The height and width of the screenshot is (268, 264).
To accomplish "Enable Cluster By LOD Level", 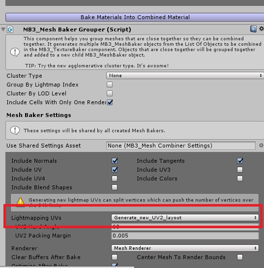I will [110, 93].
